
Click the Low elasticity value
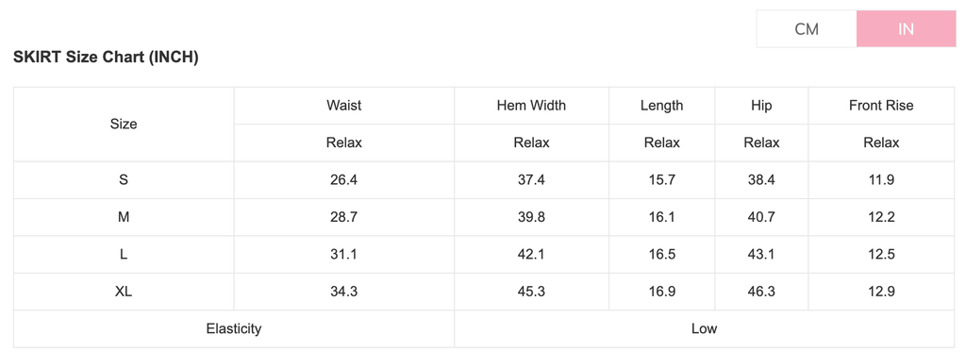[x=704, y=328]
